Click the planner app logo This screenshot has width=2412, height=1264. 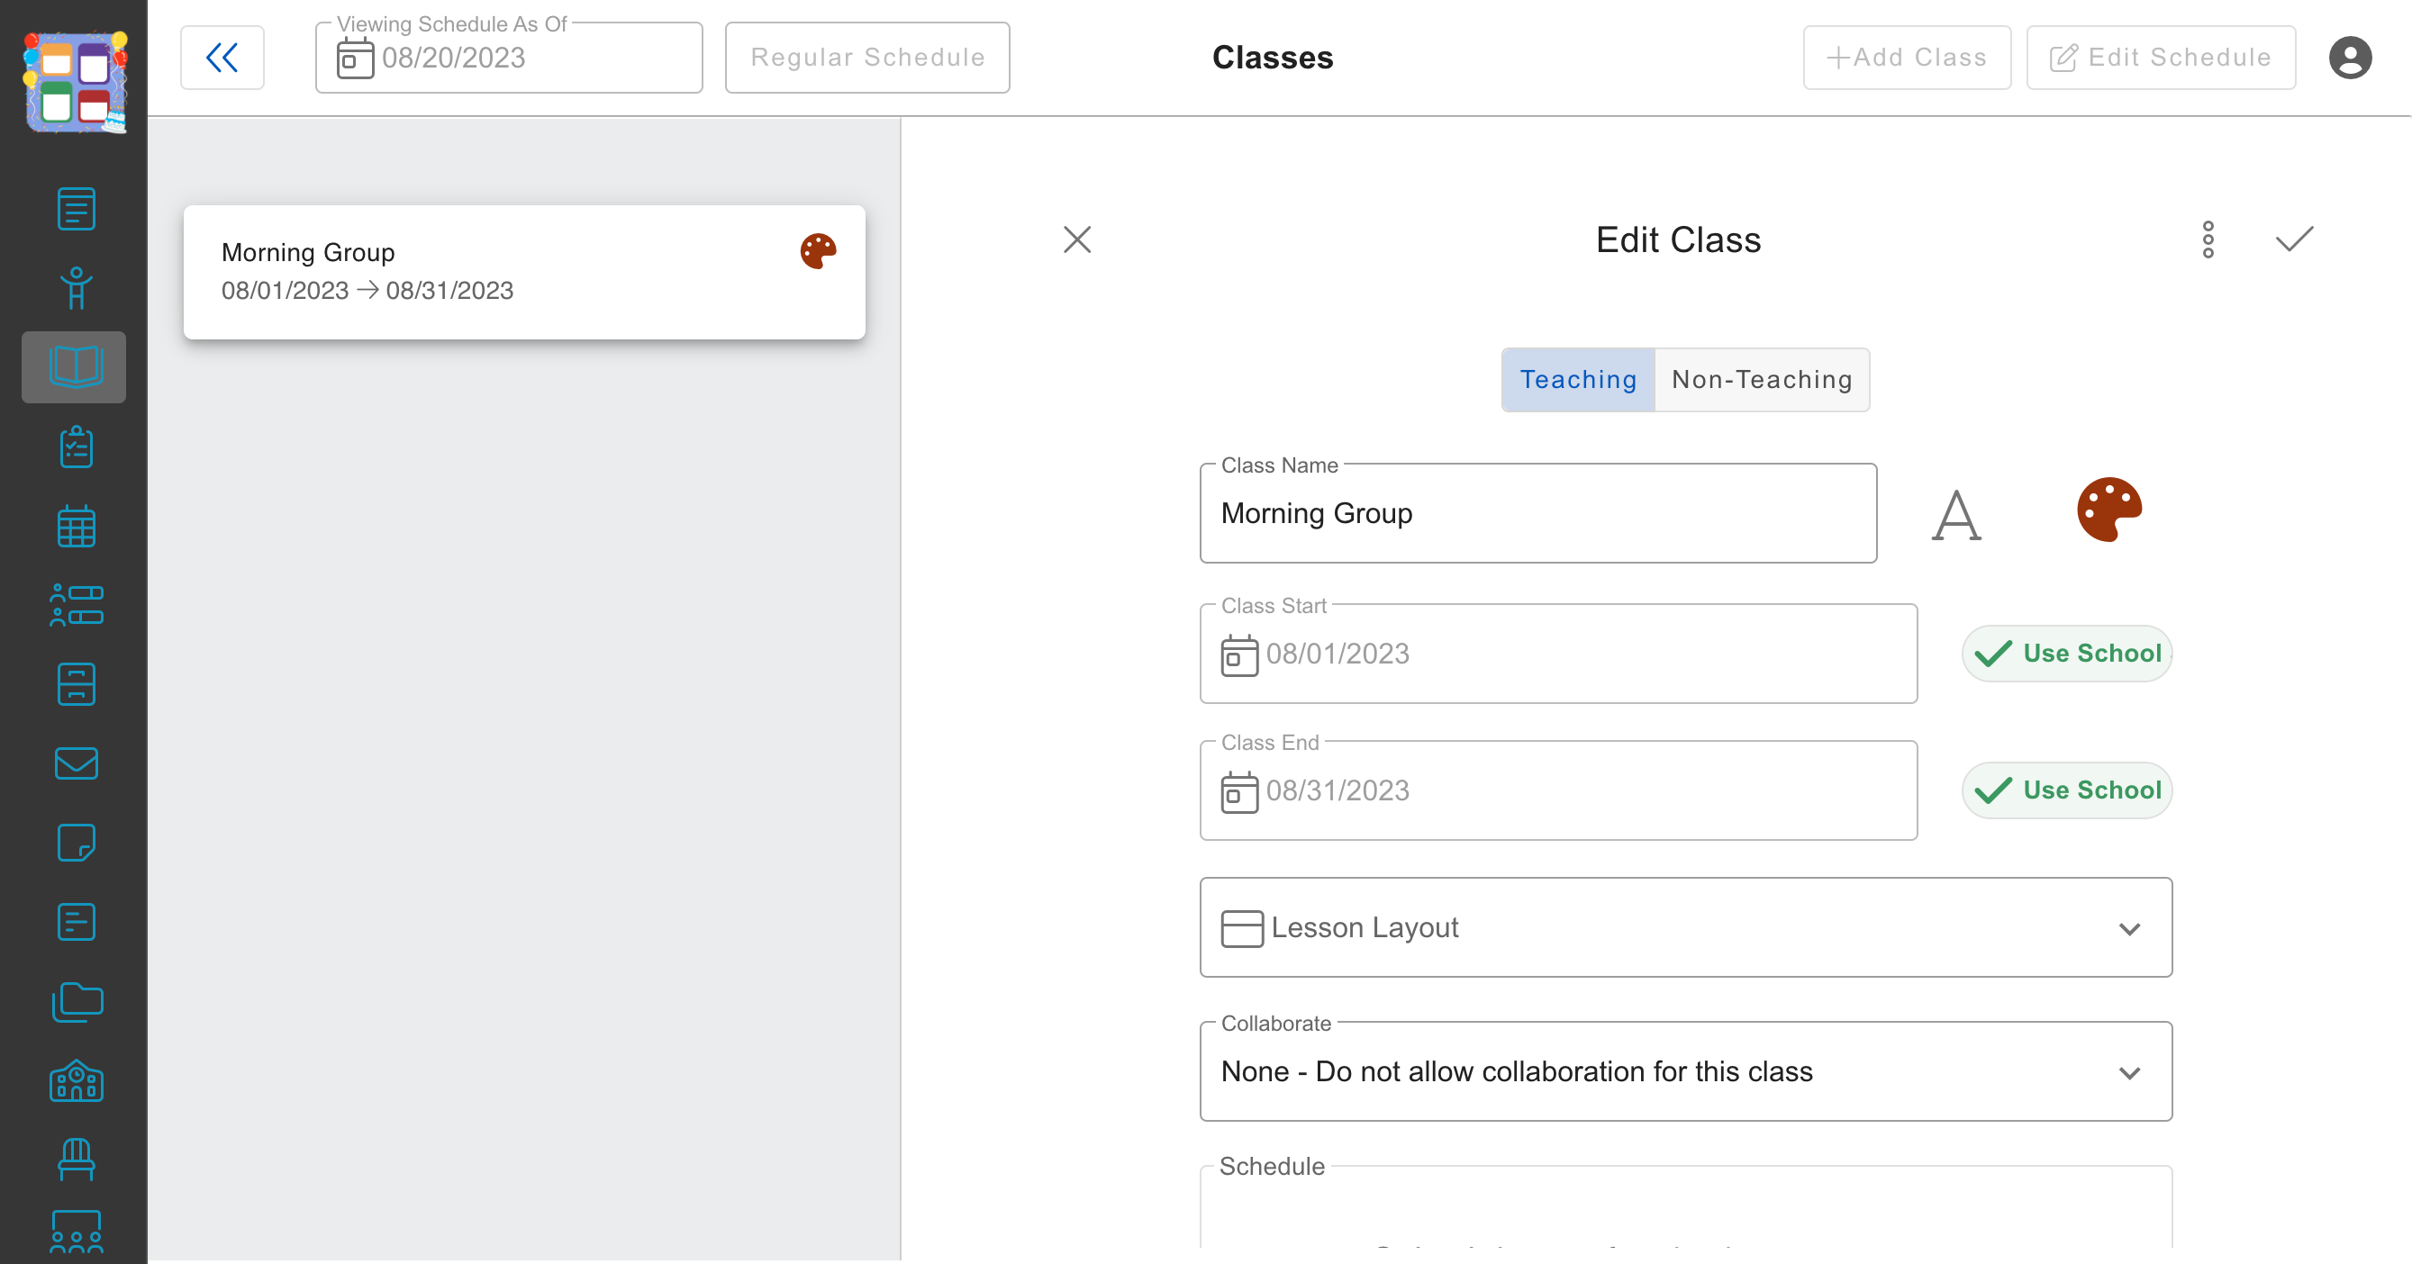75,82
